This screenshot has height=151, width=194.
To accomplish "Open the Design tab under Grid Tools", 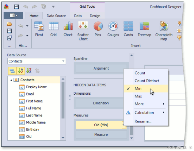I will pos(95,16).
